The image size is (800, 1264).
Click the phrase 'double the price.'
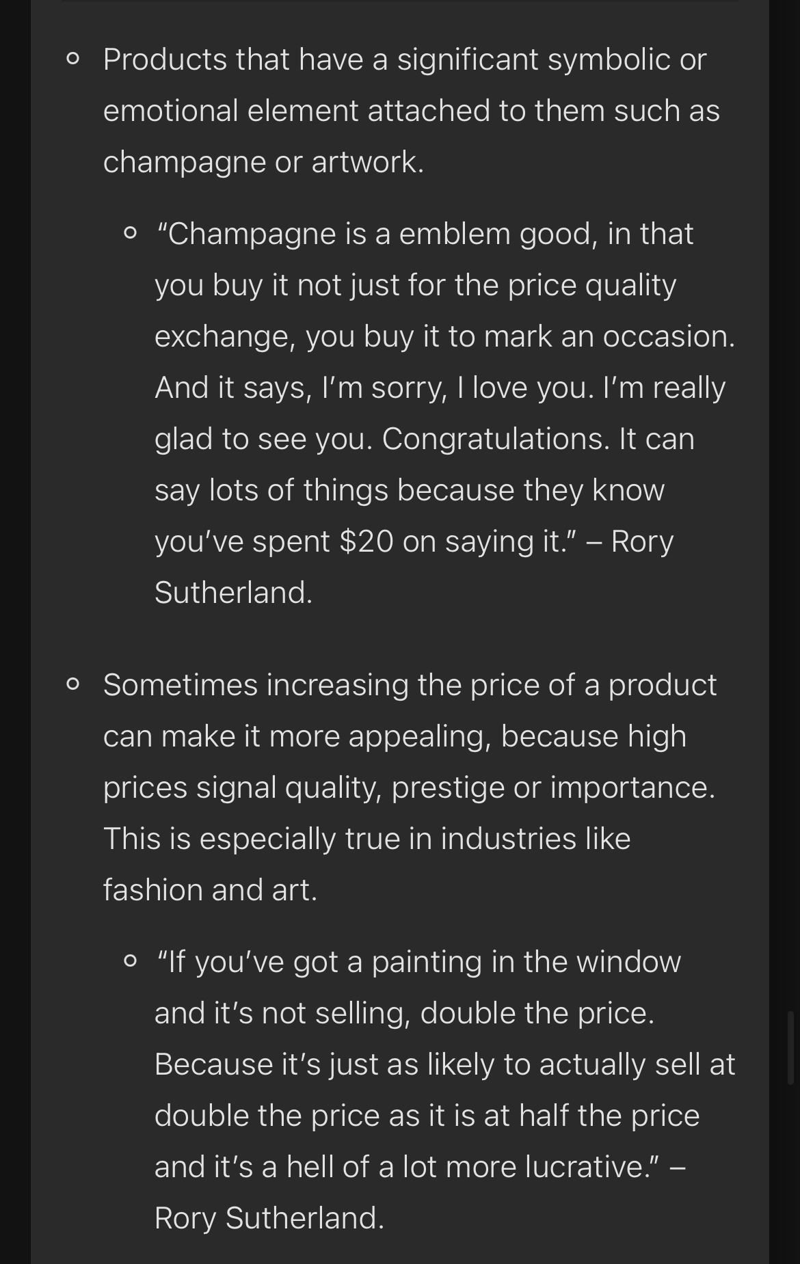[x=537, y=1013]
